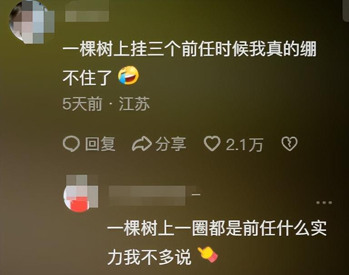This screenshot has height=275, width=349.
Task: Click the laughing crying emoji
Action: click(128, 76)
